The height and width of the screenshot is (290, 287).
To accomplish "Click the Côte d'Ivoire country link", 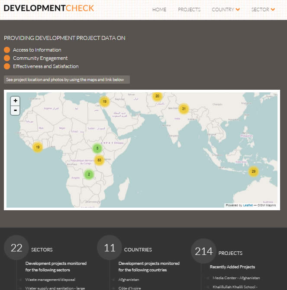I will (x=130, y=288).
